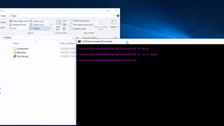This screenshot has width=224, height=126.
Task: Select the BitLocker file
Action: click(x=21, y=52)
